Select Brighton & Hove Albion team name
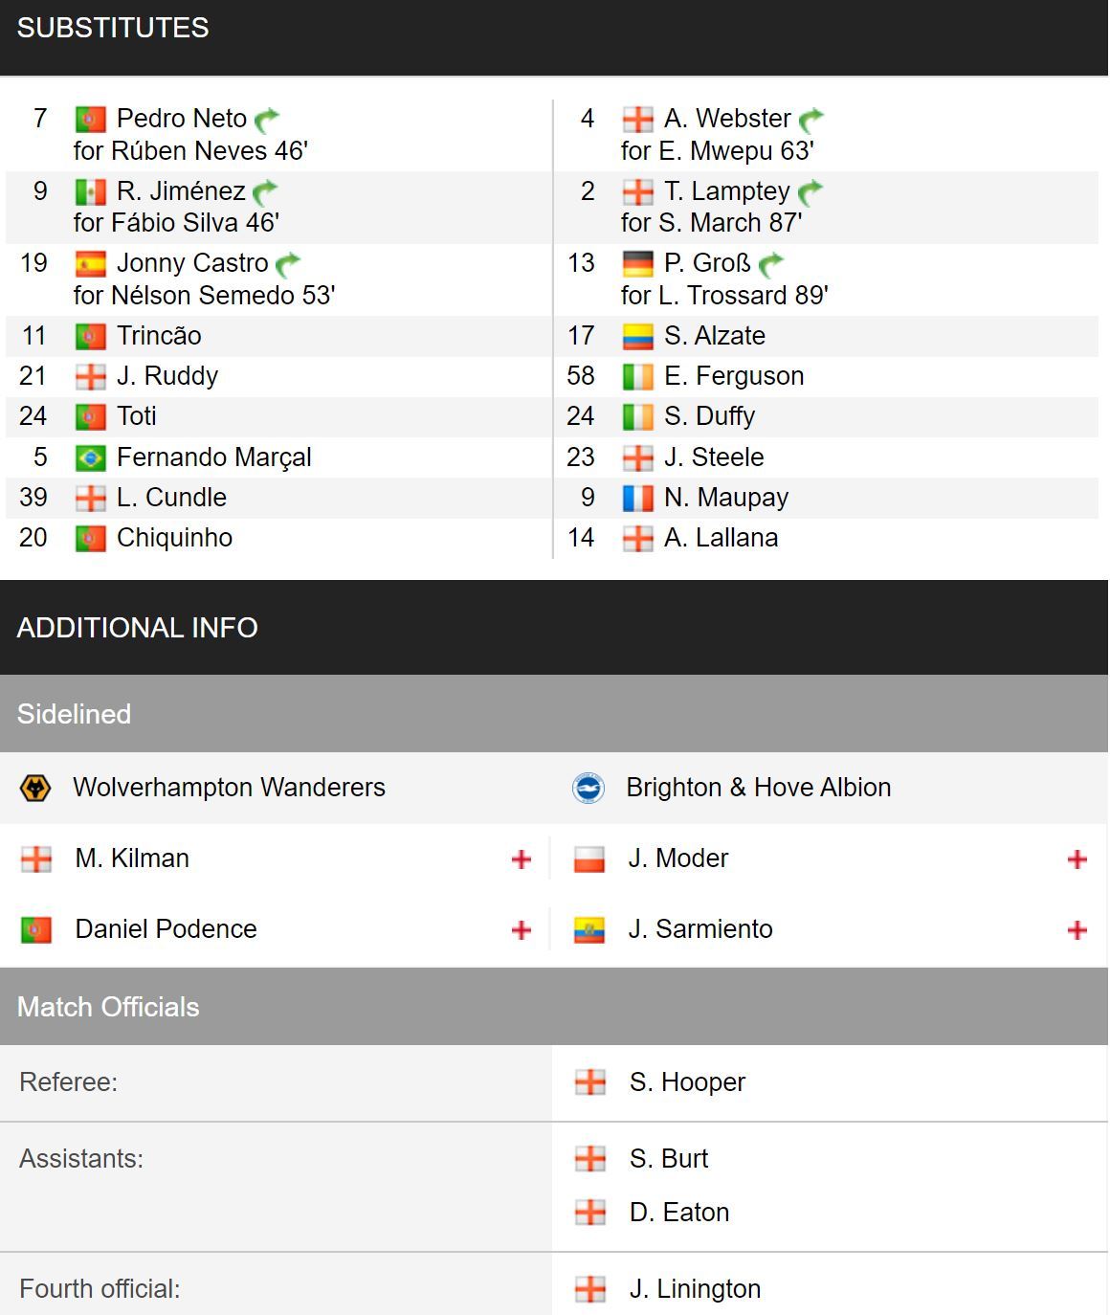1110x1315 pixels. click(x=759, y=788)
